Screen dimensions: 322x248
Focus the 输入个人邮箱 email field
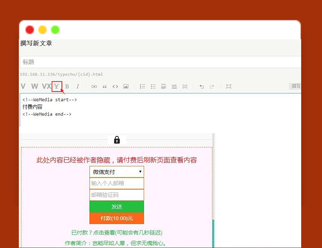tap(116, 183)
